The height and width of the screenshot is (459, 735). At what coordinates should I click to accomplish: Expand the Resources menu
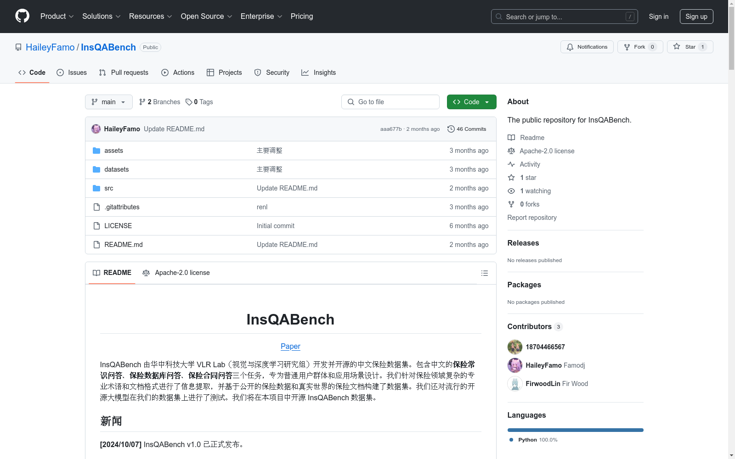click(150, 16)
